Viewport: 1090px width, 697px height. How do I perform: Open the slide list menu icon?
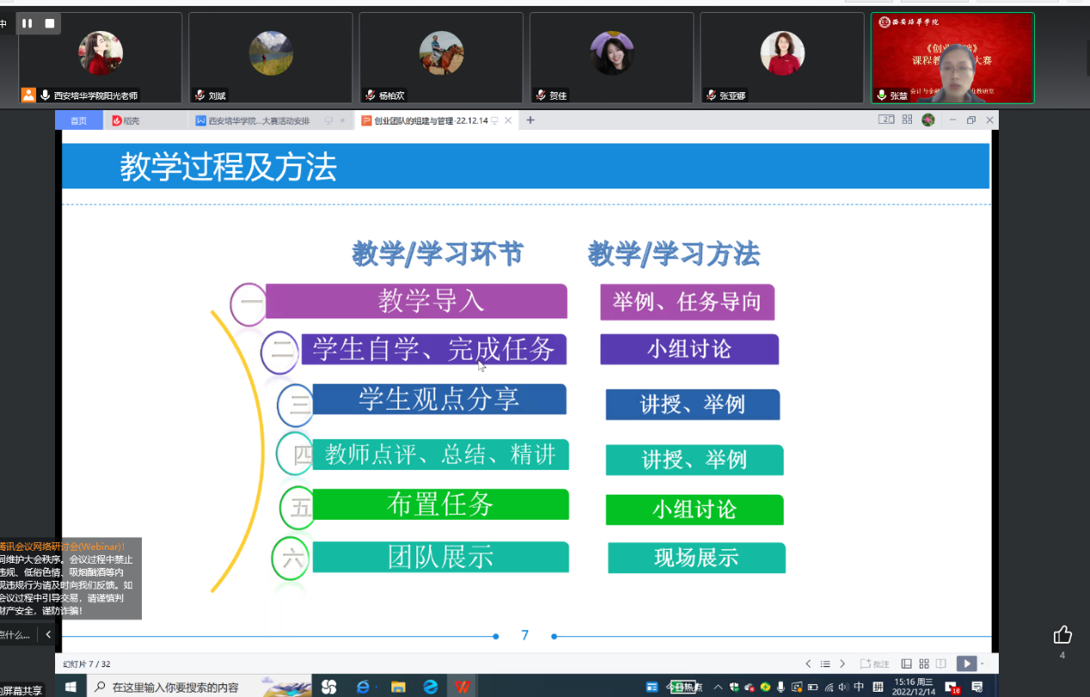(825, 663)
